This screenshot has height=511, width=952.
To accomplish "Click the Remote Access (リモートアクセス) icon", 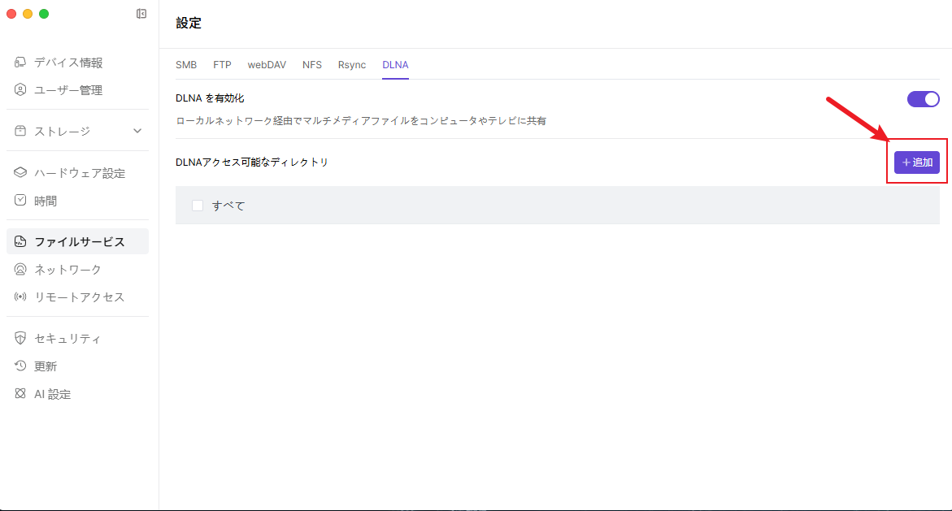I will coord(21,297).
